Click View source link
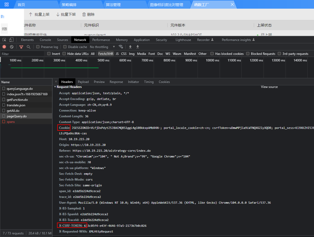The width and height of the screenshot is (314, 237). coord(269,87)
